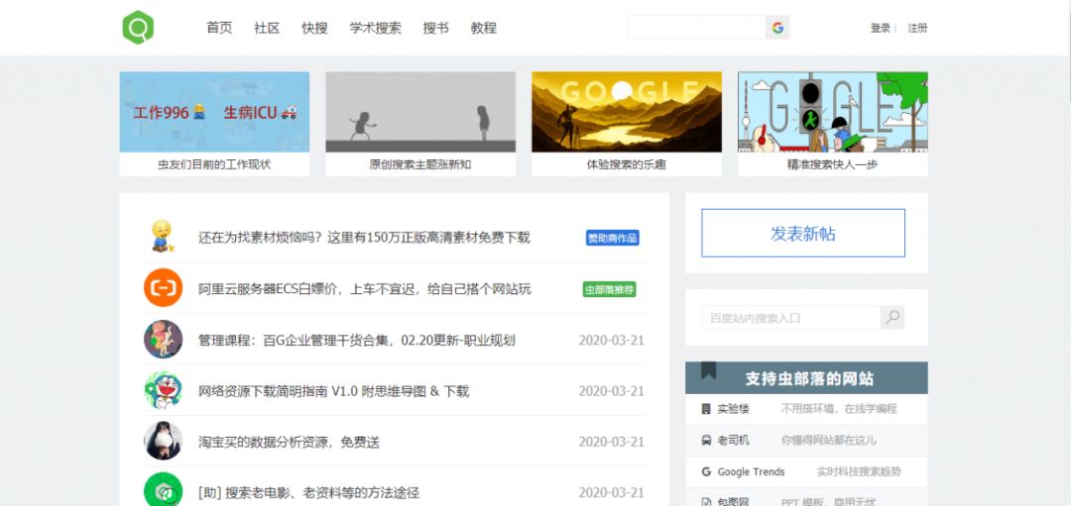
Task: Click the text 实时科技搜索趋势
Action: tap(859, 472)
